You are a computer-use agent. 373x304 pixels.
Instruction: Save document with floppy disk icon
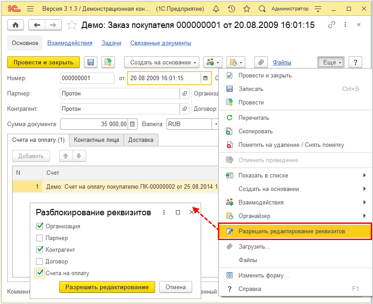pos(90,63)
